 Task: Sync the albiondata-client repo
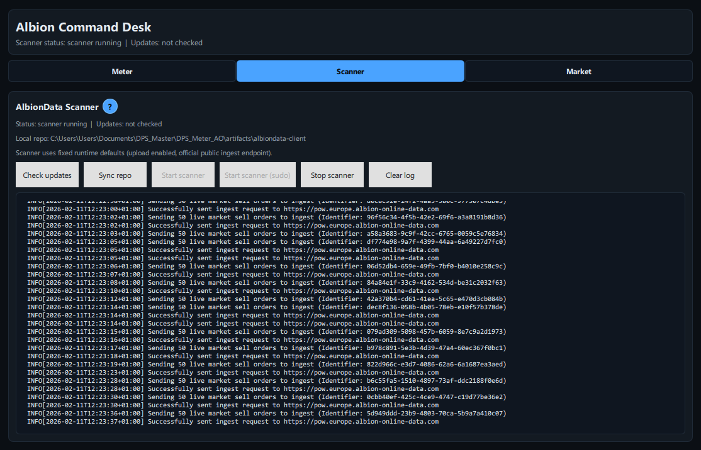[115, 175]
